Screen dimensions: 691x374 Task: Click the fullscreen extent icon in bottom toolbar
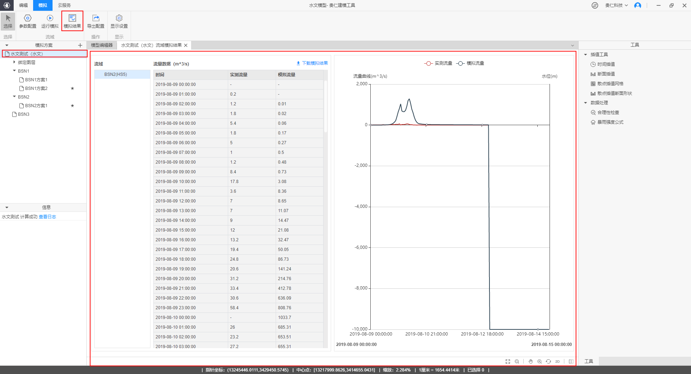coord(508,361)
